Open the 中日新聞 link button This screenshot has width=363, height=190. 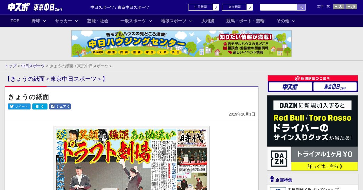[204, 7]
